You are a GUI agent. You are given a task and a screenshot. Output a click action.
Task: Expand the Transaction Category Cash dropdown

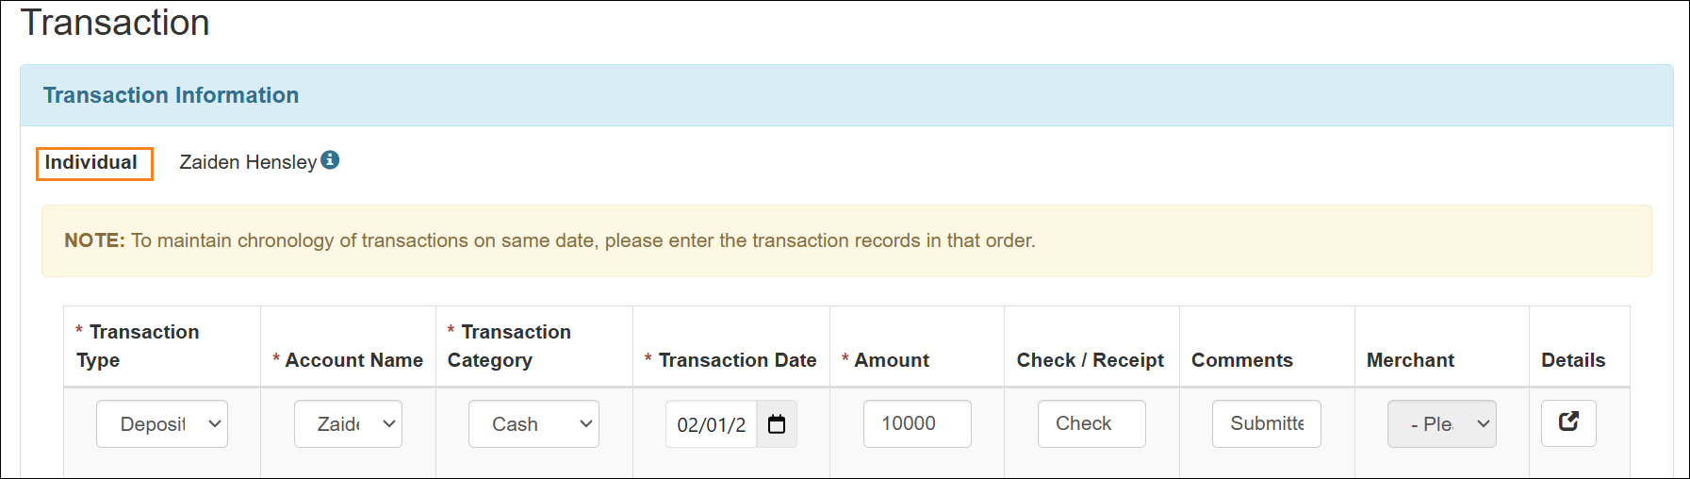(533, 424)
